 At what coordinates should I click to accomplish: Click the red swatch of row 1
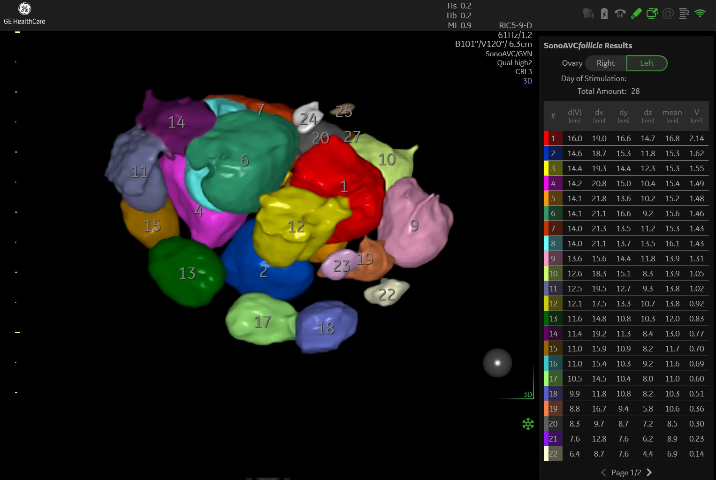(x=546, y=138)
